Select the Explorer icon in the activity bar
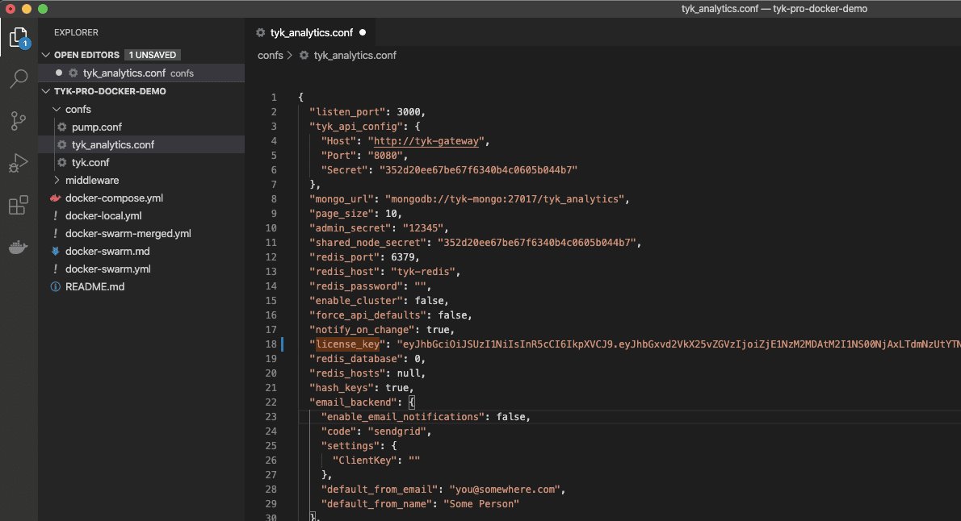This screenshot has width=961, height=521. 19,36
